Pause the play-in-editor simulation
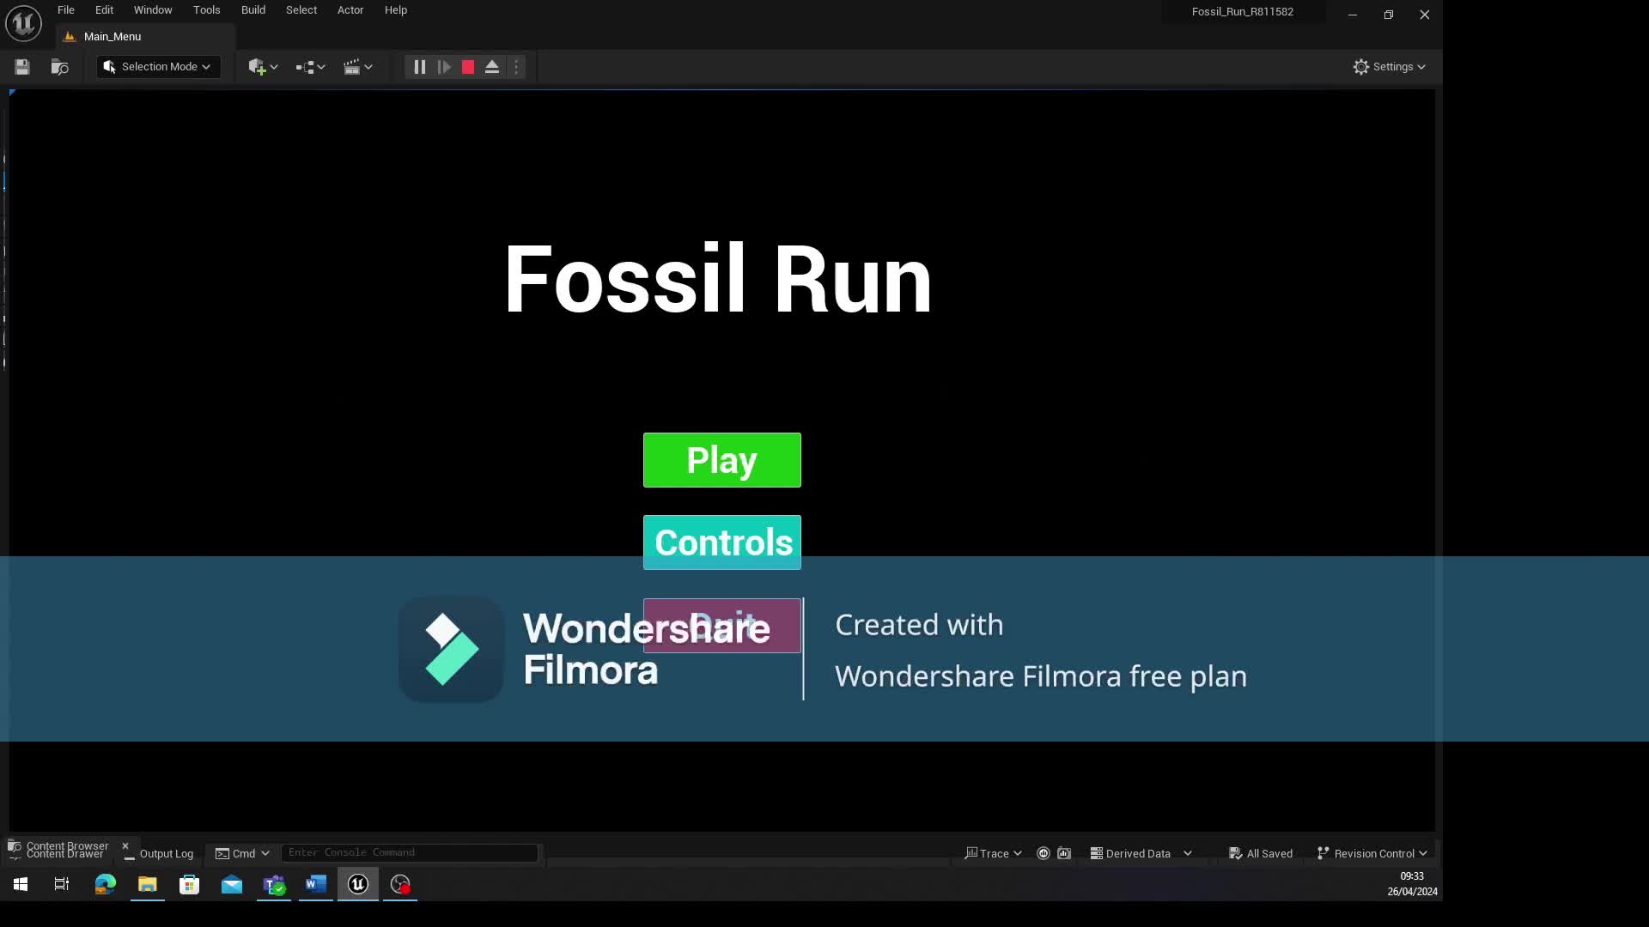 coord(419,67)
